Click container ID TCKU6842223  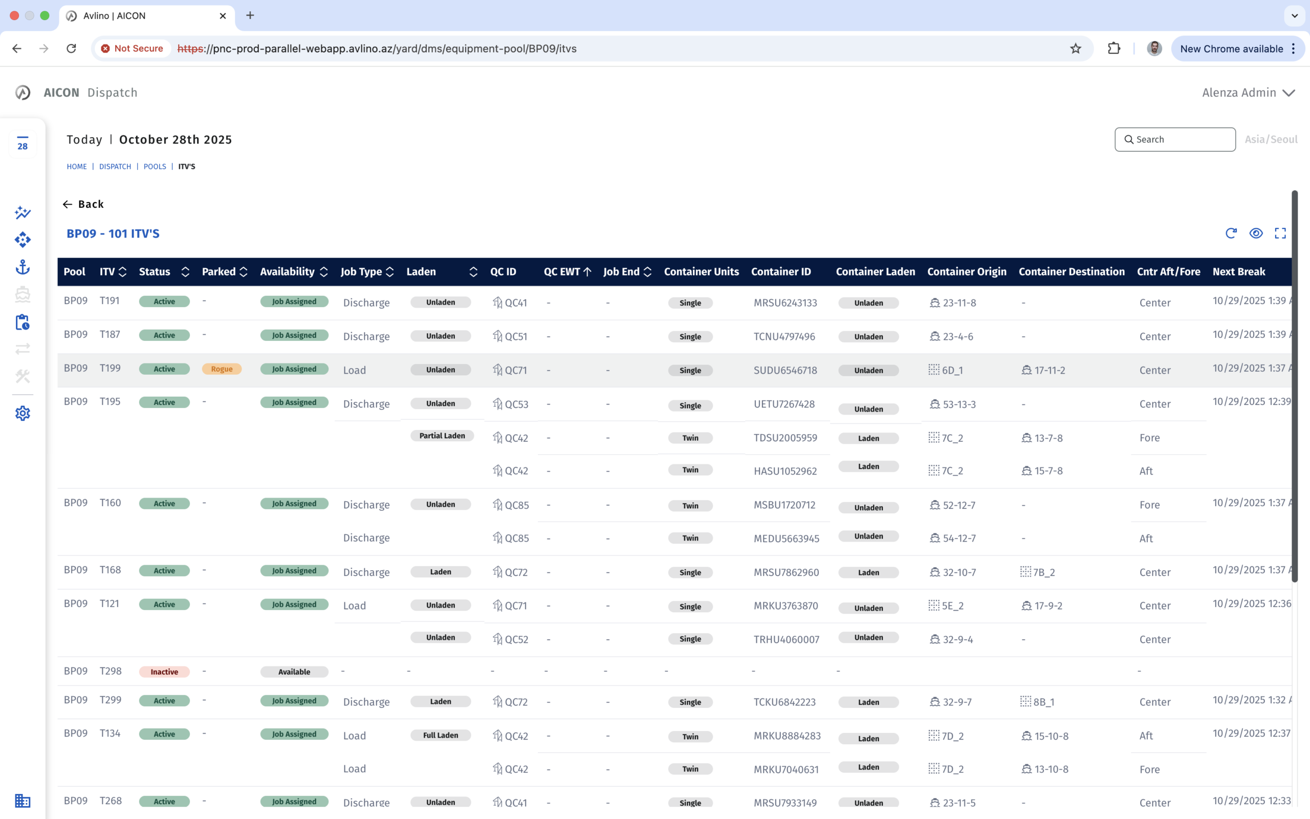pos(784,702)
